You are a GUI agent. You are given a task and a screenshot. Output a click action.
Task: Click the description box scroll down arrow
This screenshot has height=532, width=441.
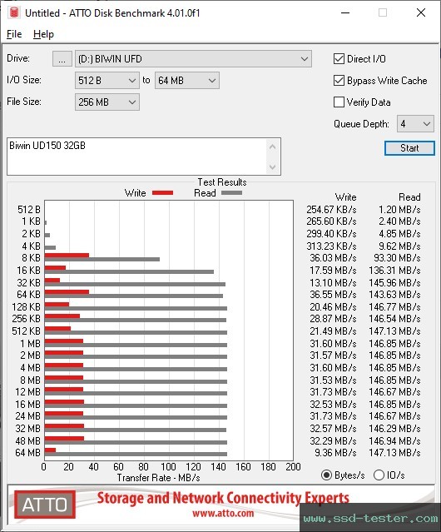(273, 167)
